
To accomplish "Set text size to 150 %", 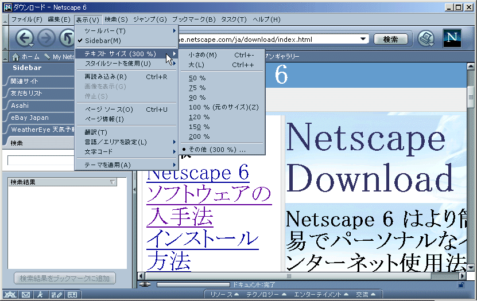I will click(222, 127).
